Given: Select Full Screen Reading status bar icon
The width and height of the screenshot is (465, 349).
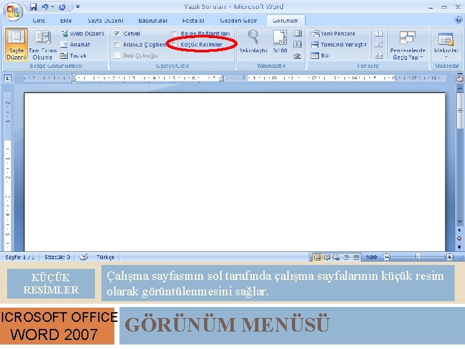Looking at the screenshot, I should (327, 257).
